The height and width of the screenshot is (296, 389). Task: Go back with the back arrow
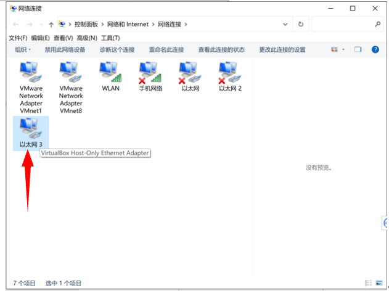coord(16,24)
